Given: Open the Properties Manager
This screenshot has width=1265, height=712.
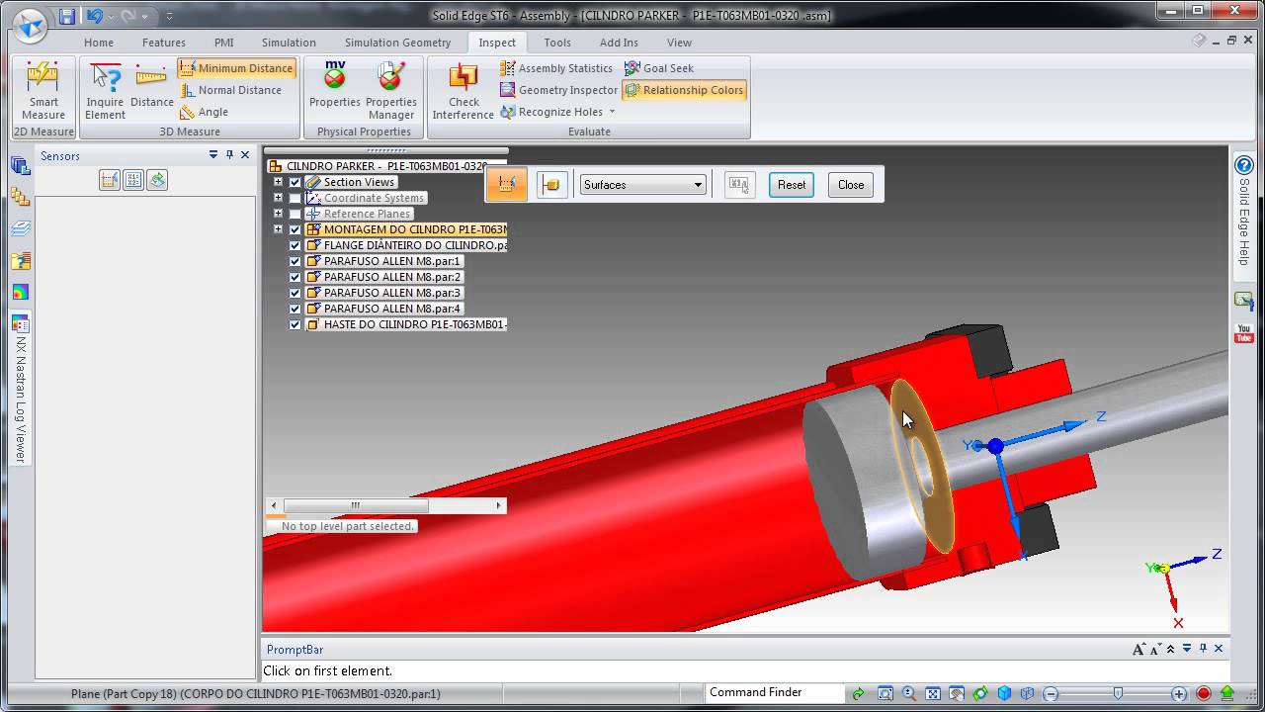Looking at the screenshot, I should tap(391, 91).
